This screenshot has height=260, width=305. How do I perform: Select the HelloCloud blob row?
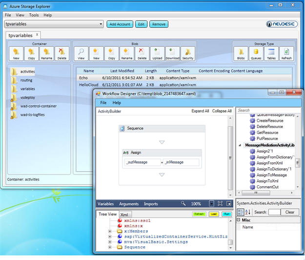click(184, 85)
